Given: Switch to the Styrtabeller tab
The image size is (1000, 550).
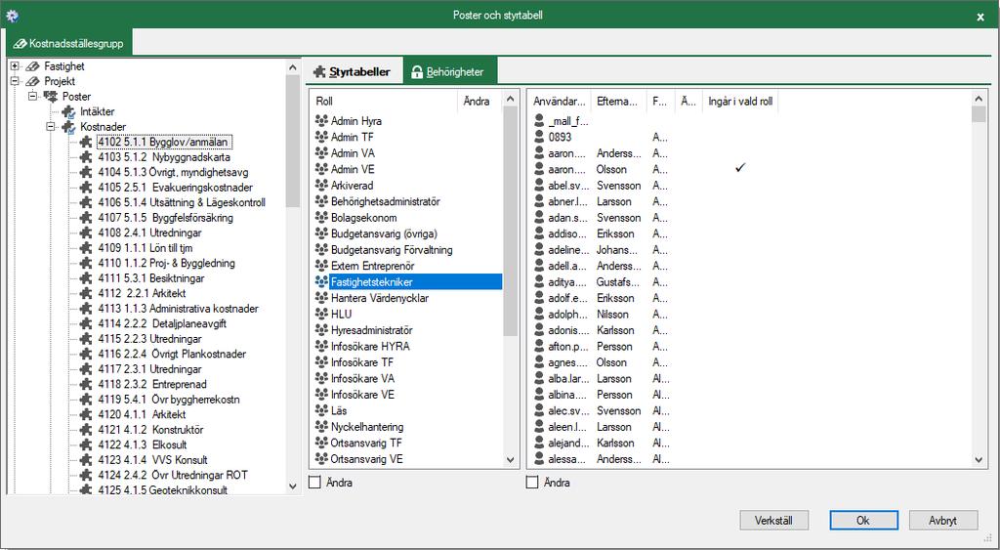Looking at the screenshot, I should tap(354, 72).
